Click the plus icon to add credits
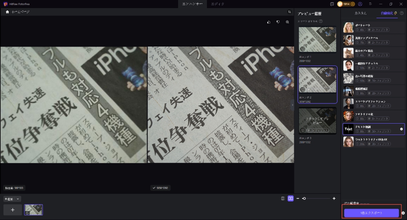407x220 pixels. pos(353,4)
